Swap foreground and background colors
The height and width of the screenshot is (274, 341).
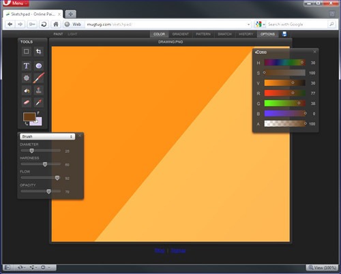coord(27,123)
